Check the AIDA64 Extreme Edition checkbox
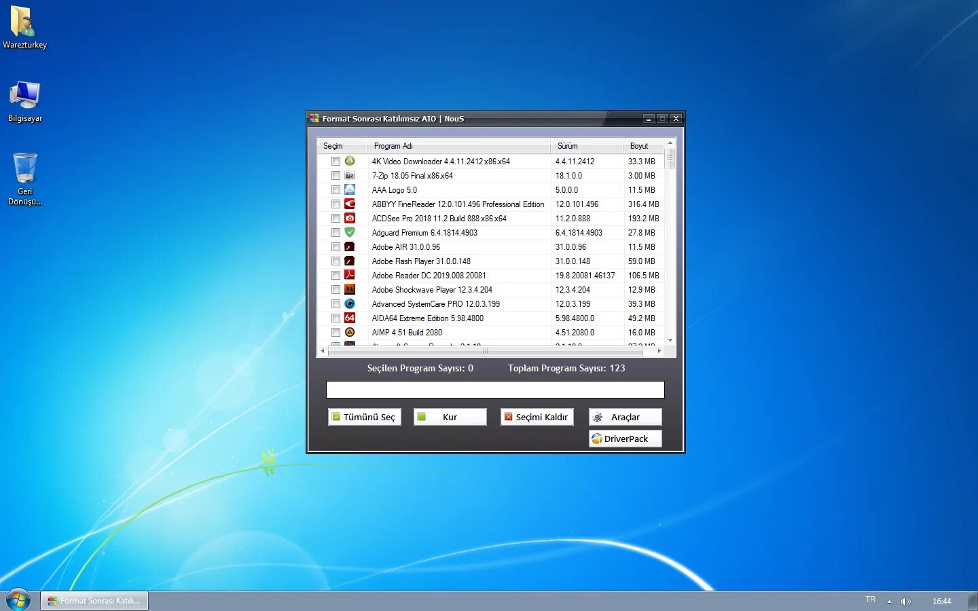This screenshot has width=978, height=611. (x=336, y=318)
